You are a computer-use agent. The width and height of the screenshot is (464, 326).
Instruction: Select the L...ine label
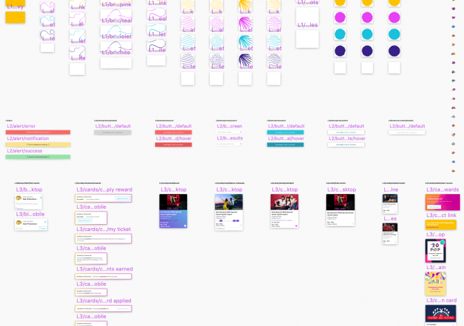point(391,189)
